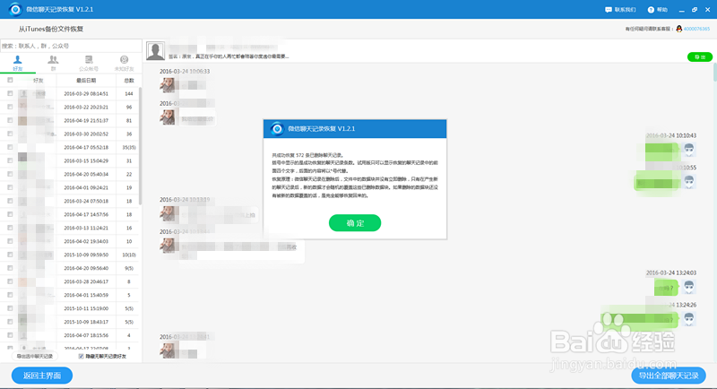
Task: Click the total count 144
Action: click(x=129, y=93)
